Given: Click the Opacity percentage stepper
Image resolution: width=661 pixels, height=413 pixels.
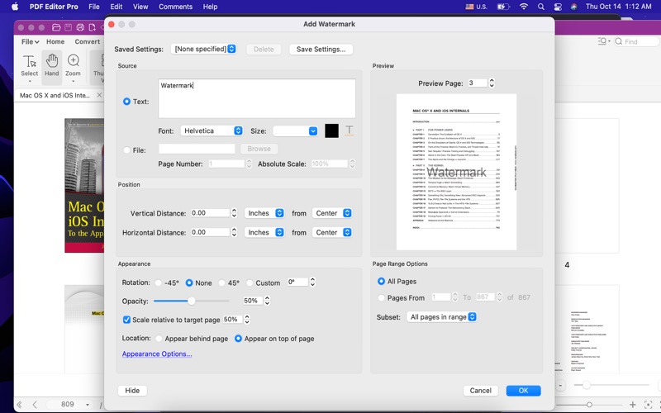Looking at the screenshot, I should click(x=267, y=301).
